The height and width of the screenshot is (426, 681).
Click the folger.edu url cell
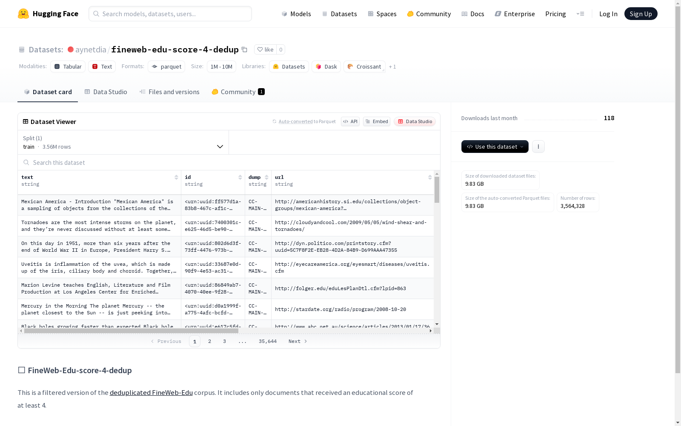click(352, 288)
